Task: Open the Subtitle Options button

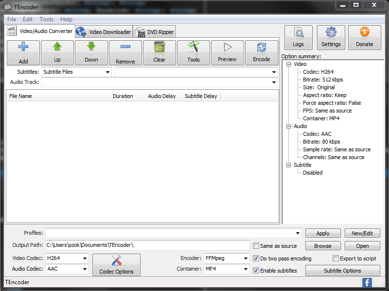Action: 342,271
